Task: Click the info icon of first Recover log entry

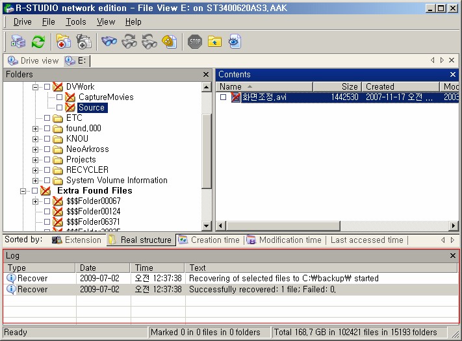Action: coord(11,278)
